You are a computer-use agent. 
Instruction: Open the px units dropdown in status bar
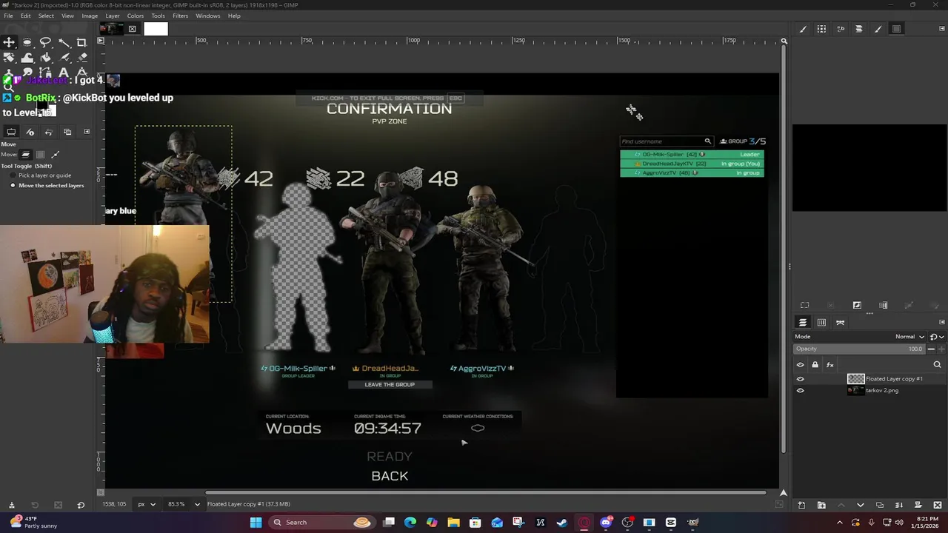coord(147,504)
